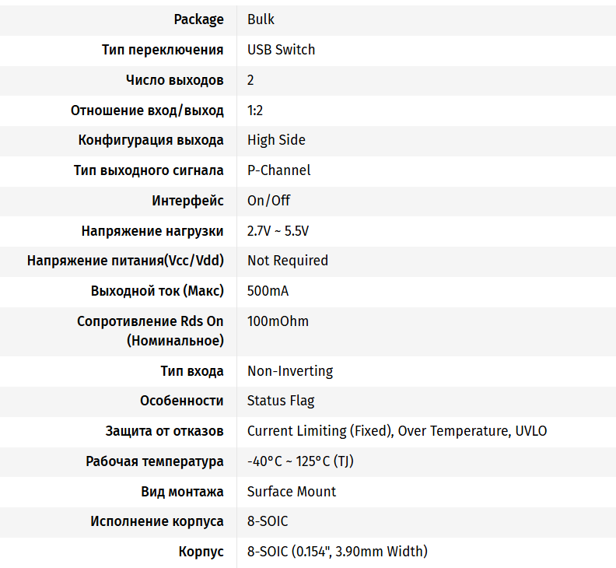616x568 pixels.
Task: Click the "Not Required" supply voltage value
Action: 288,261
